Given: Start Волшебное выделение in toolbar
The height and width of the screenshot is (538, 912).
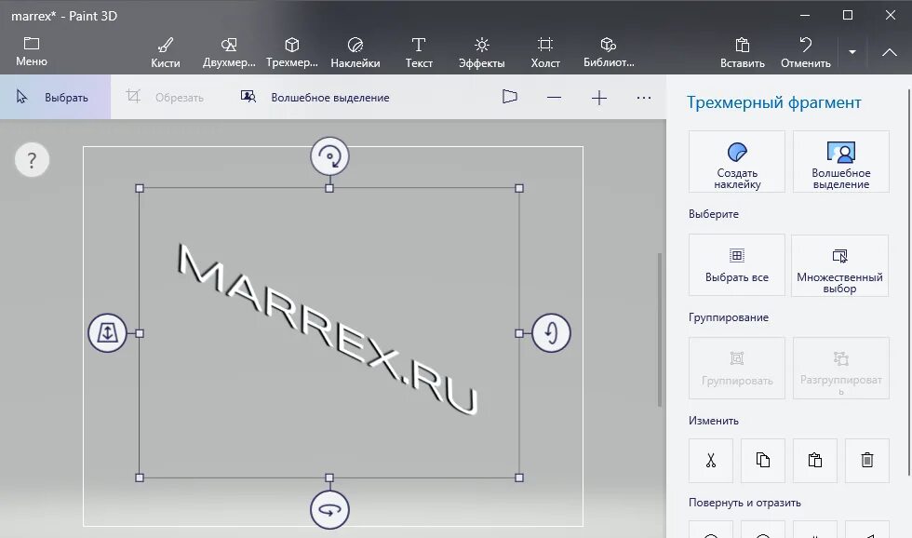Looking at the screenshot, I should [315, 97].
